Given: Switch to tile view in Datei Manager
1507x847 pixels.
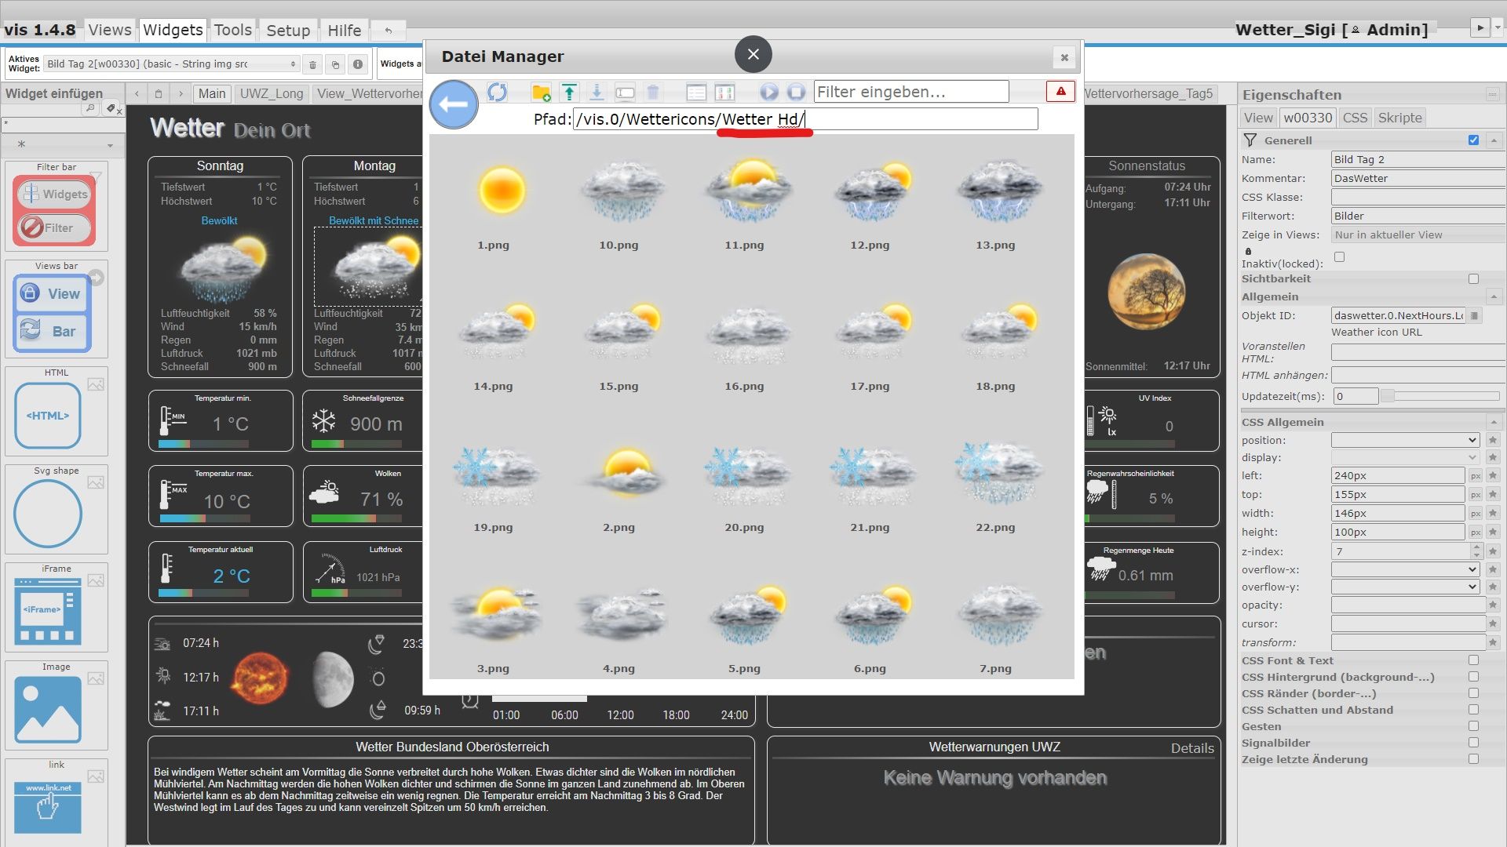Looking at the screenshot, I should [725, 93].
